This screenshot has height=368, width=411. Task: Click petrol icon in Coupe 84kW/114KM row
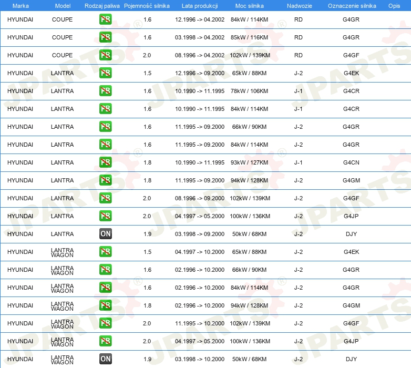point(105,19)
